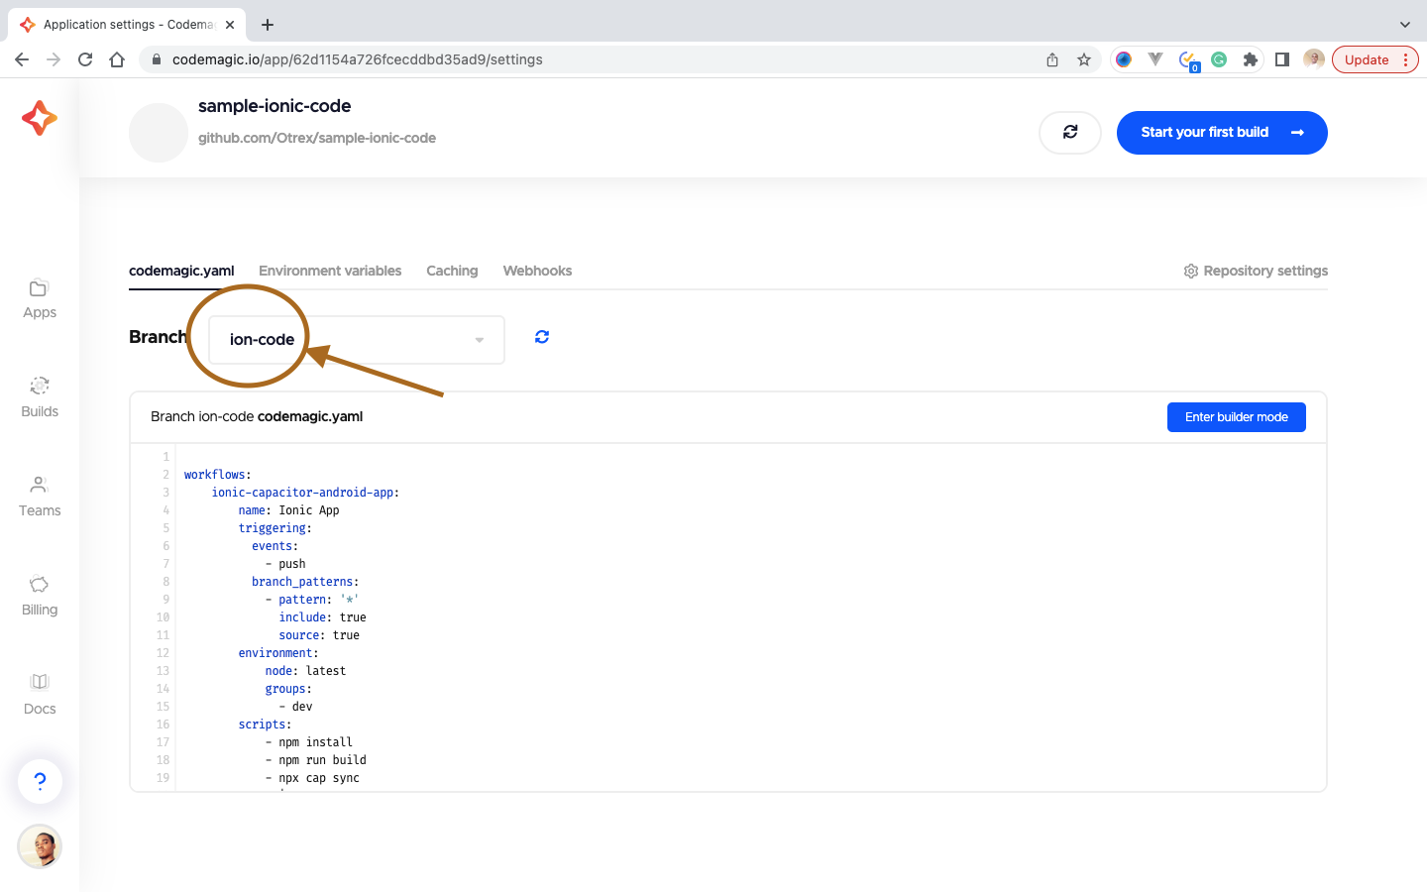Go back in browser history

tap(22, 59)
